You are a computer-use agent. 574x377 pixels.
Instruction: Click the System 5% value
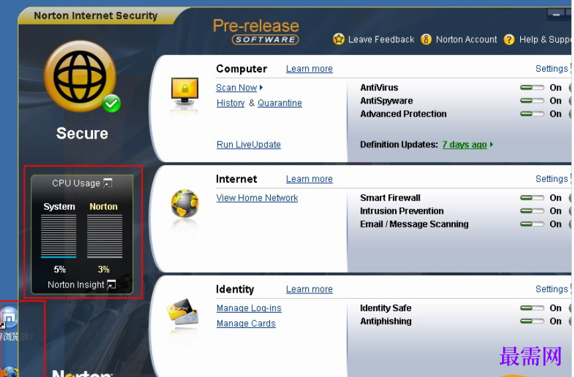coord(59,269)
